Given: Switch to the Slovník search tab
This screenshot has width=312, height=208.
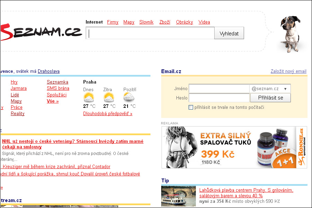Looking at the screenshot, I should click(x=146, y=22).
